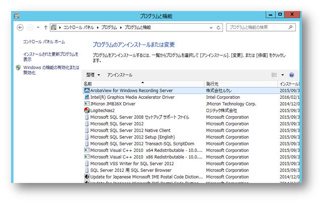The height and width of the screenshot is (204, 323).
Task: Open コントロール パネル ホーム link
Action: (44, 42)
